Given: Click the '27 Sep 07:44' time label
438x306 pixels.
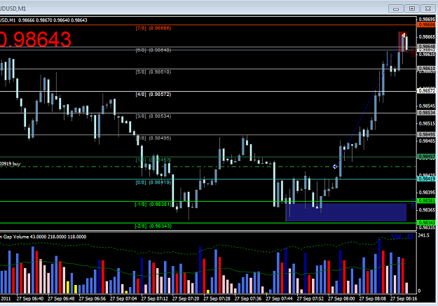Looking at the screenshot, I should click(x=279, y=298).
